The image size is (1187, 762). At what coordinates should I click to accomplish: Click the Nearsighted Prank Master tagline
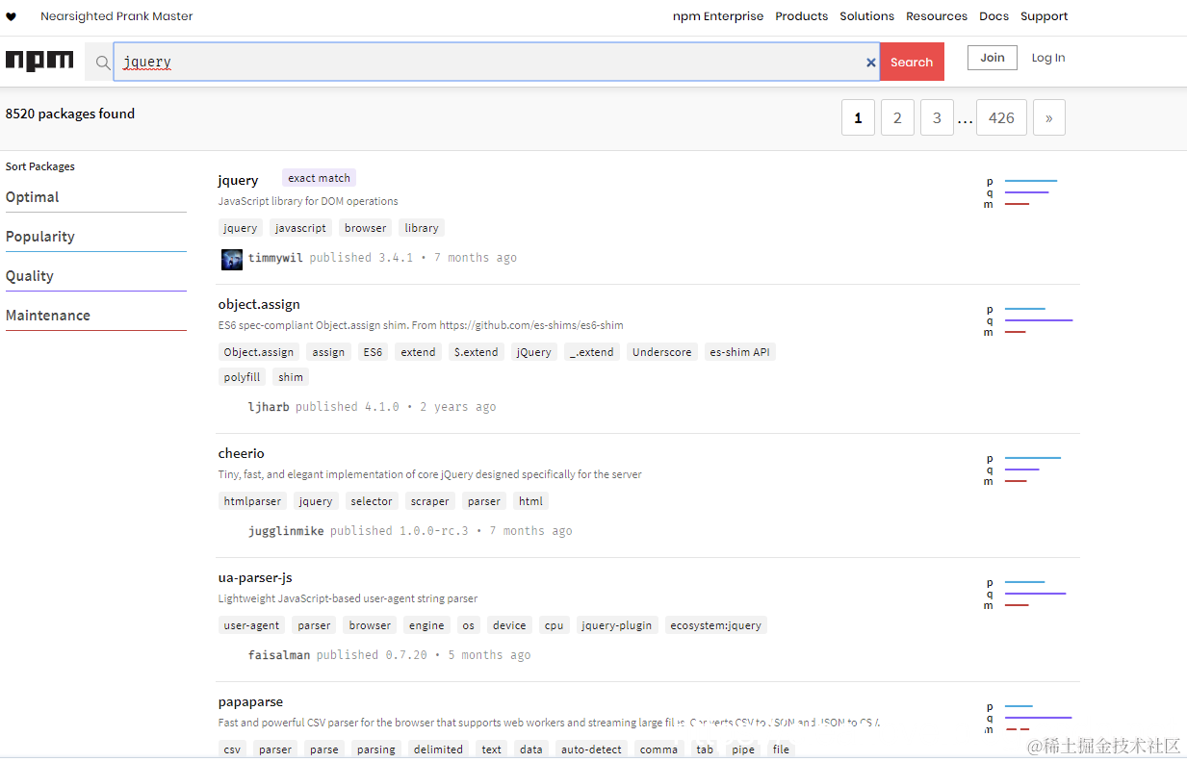point(116,16)
